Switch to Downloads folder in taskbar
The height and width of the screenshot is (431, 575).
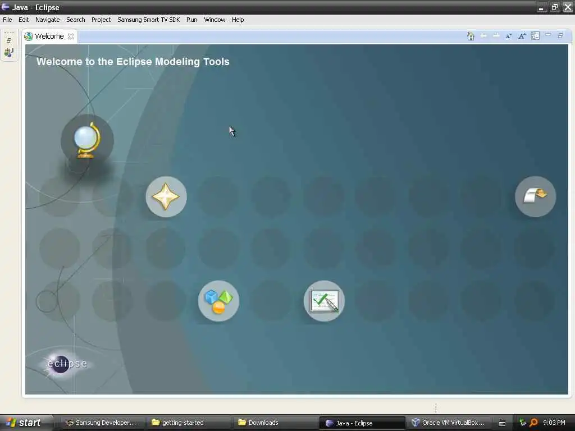pyautogui.click(x=275, y=423)
